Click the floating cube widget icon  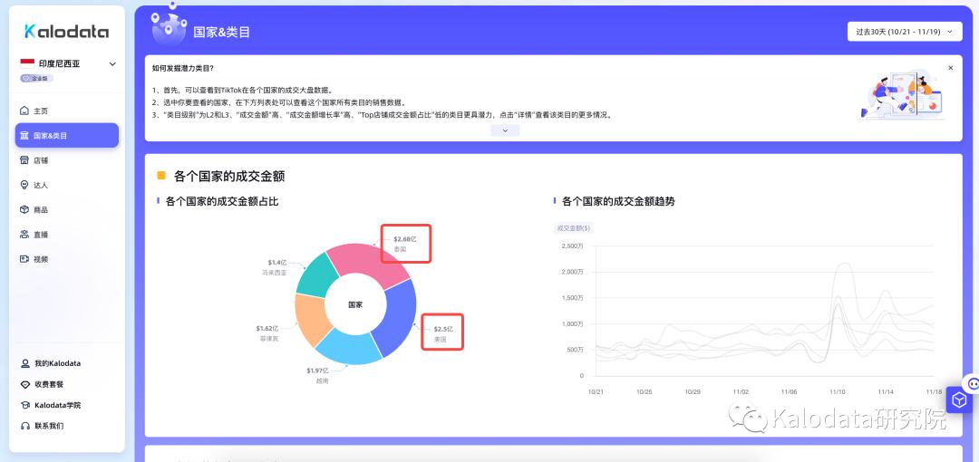(x=959, y=399)
